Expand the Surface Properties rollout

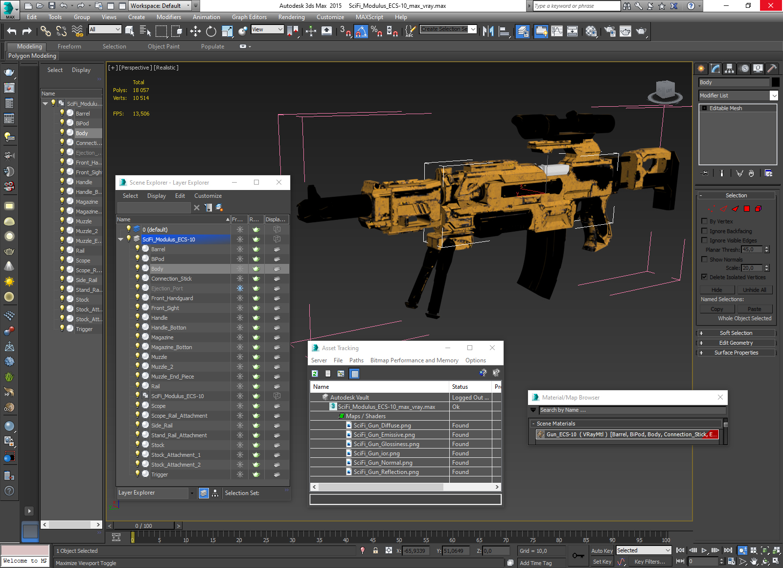click(736, 353)
